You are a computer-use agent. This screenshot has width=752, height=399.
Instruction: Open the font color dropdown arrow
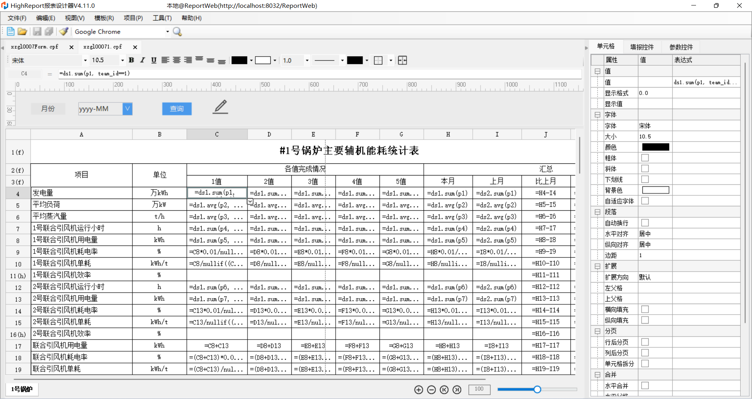[x=251, y=60]
